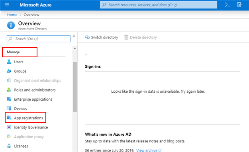Click the sidebar scrollbar thumb
The height and width of the screenshot is (152, 249).
(x=75, y=87)
